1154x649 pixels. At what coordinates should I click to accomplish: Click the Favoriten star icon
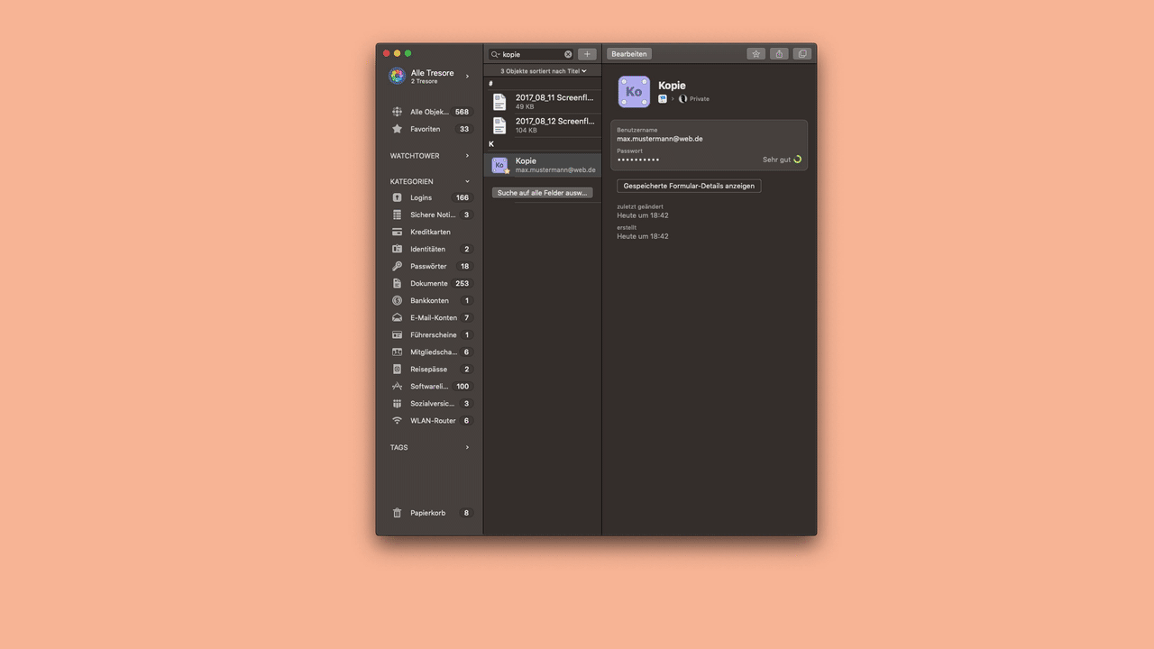click(397, 129)
